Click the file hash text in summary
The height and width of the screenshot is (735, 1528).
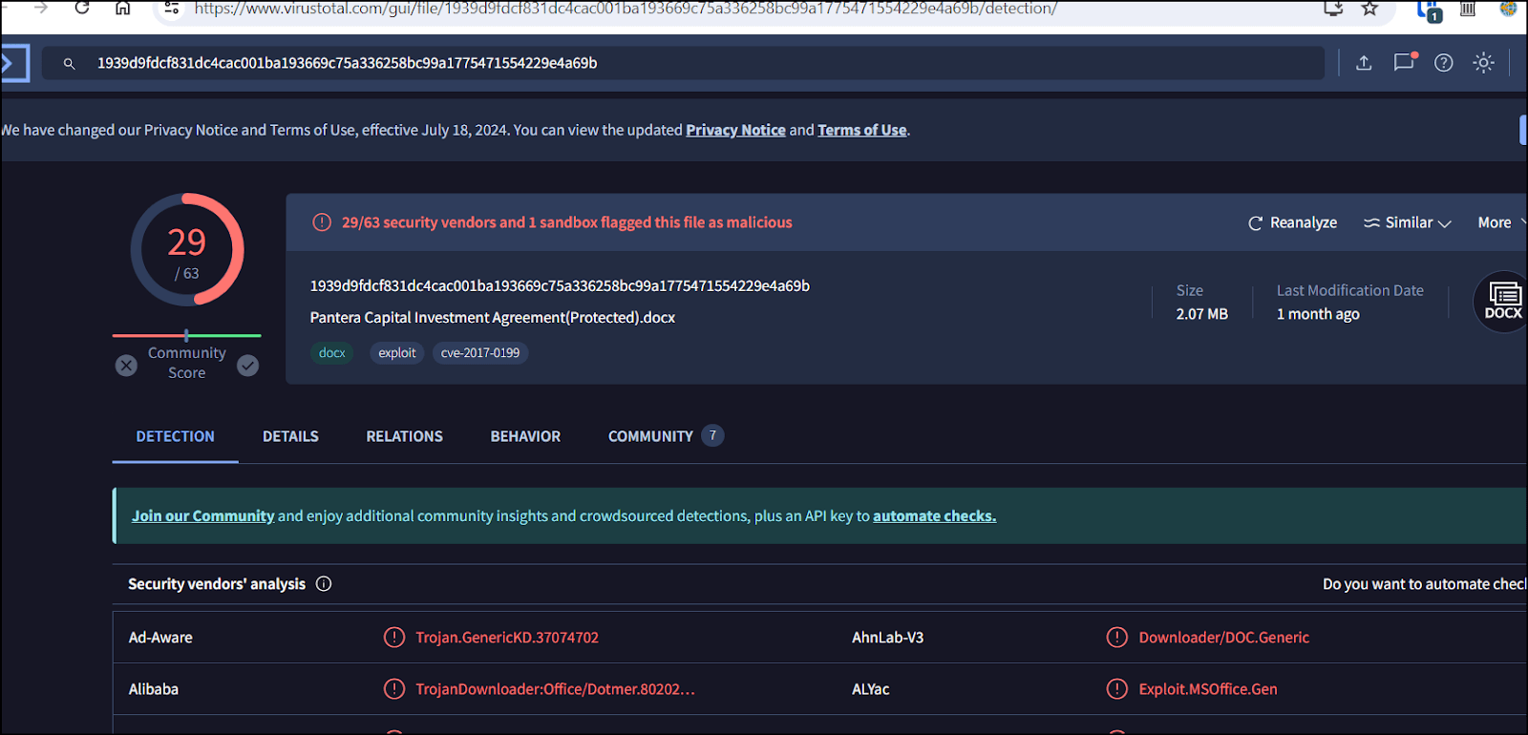coord(560,285)
